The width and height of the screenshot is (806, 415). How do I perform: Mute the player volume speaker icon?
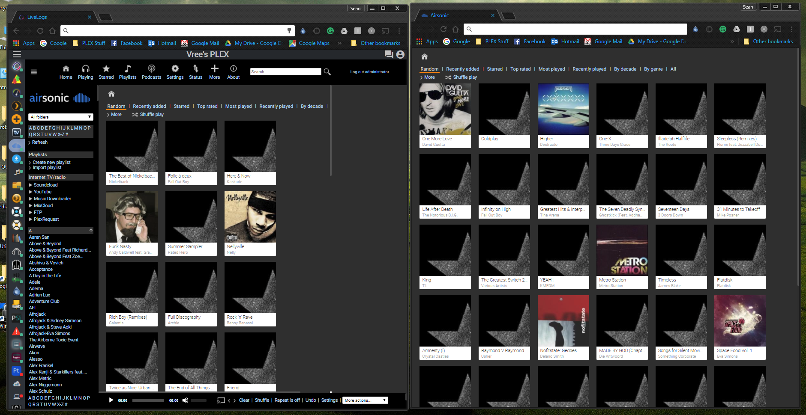(185, 400)
